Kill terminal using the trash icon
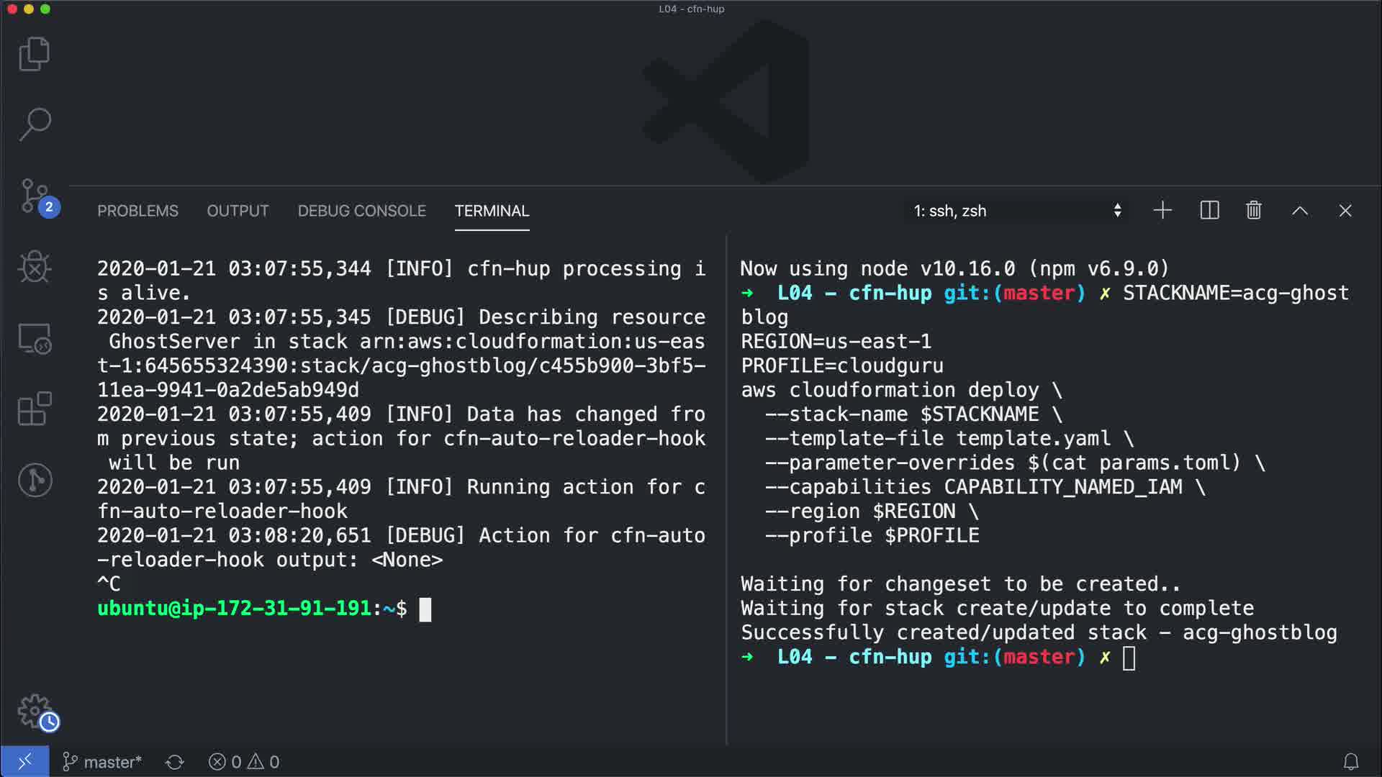The height and width of the screenshot is (777, 1382). 1254,210
